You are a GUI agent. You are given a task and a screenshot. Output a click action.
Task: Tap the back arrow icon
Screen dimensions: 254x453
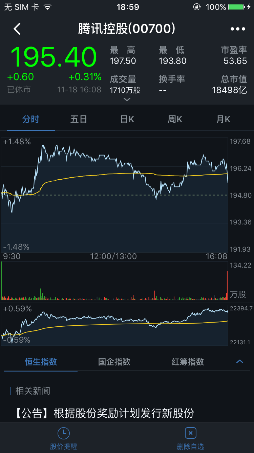pyautogui.click(x=17, y=29)
